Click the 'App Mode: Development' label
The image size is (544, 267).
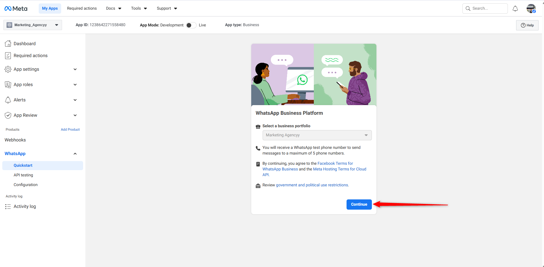[x=162, y=25]
